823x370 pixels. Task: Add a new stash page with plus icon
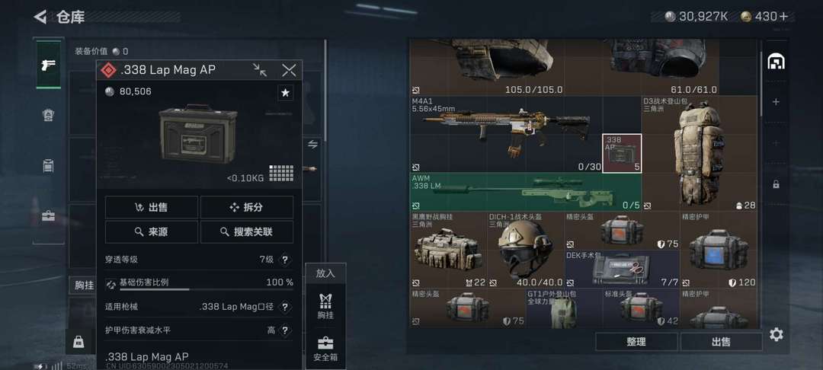click(x=776, y=102)
